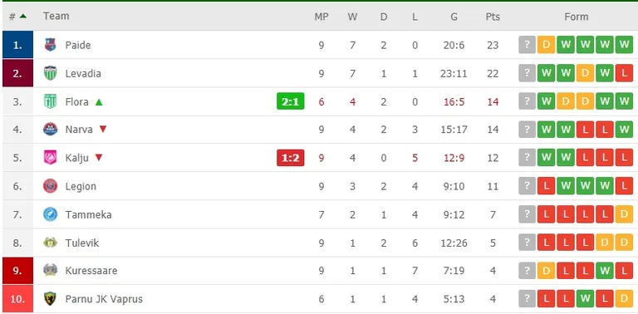This screenshot has width=638, height=314.
Task: Click Paide's orange D form result
Action: [x=546, y=45]
